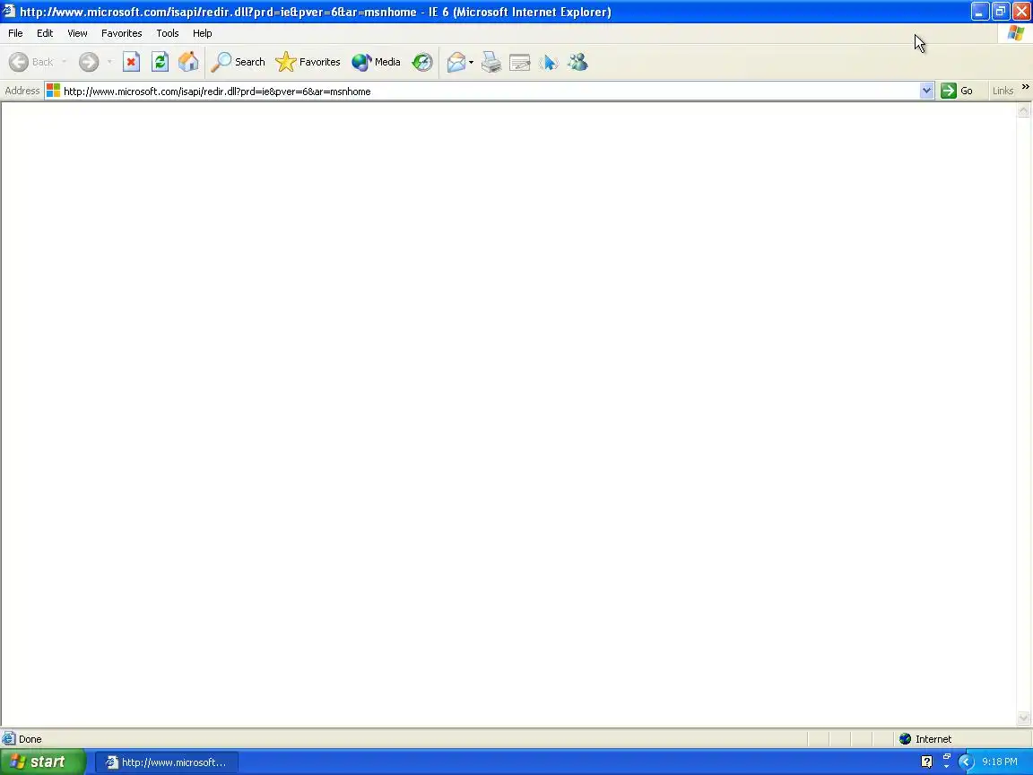Select the microsoft.com taskbar button
The height and width of the screenshot is (775, 1033).
coord(167,762)
